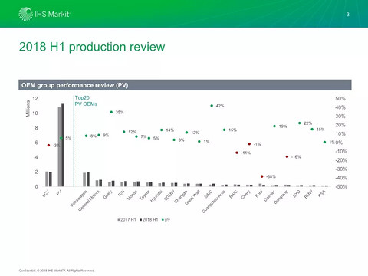This screenshot has height=276, width=368.
Task: Click the slide number 3
Action: click(348, 15)
